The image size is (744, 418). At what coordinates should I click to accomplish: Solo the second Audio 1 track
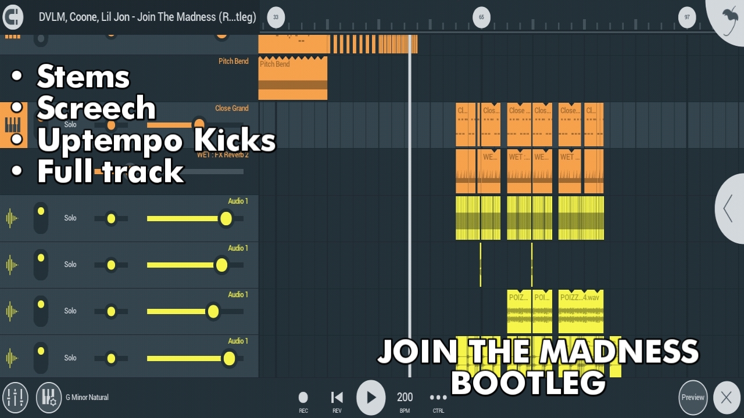70,264
